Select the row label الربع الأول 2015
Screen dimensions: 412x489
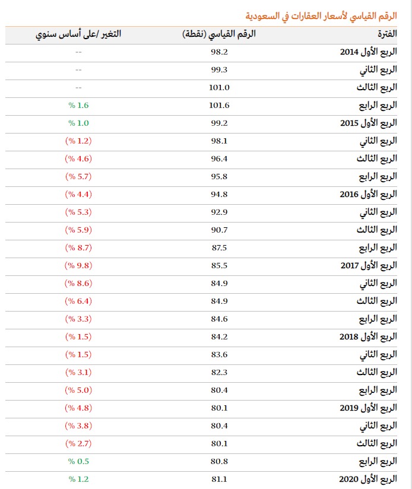(x=369, y=123)
